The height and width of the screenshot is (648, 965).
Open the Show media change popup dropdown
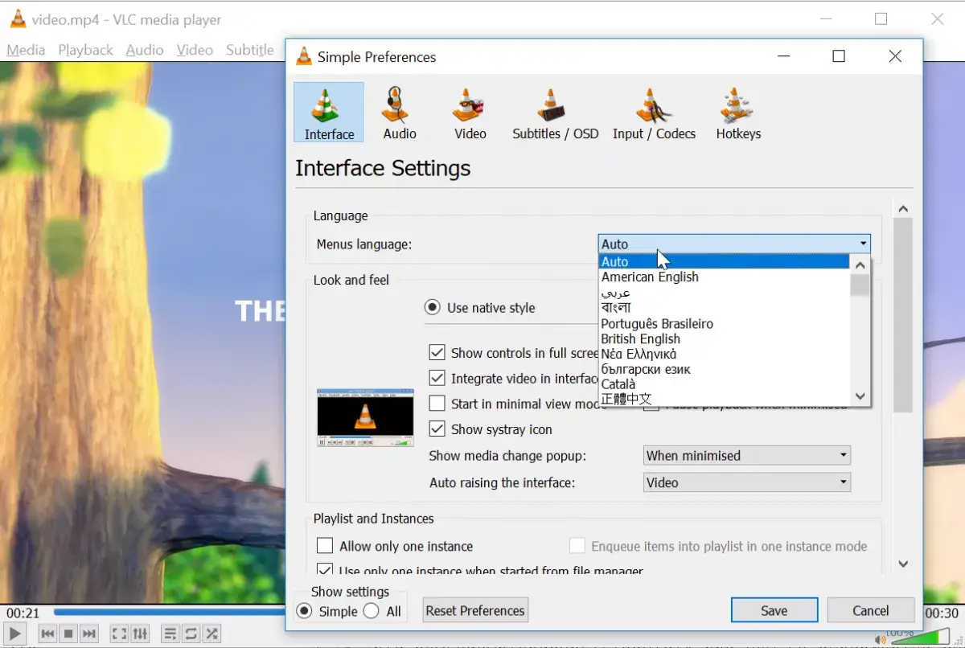click(747, 456)
